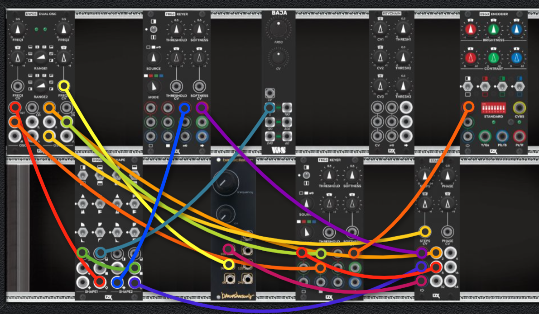Click the red STANDARD DIP switch block
Screen dimensions: 539x314
click(493, 108)
